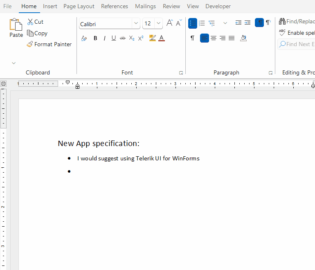Increase font size with Grow Font icon
The height and width of the screenshot is (270, 315).
[169, 23]
